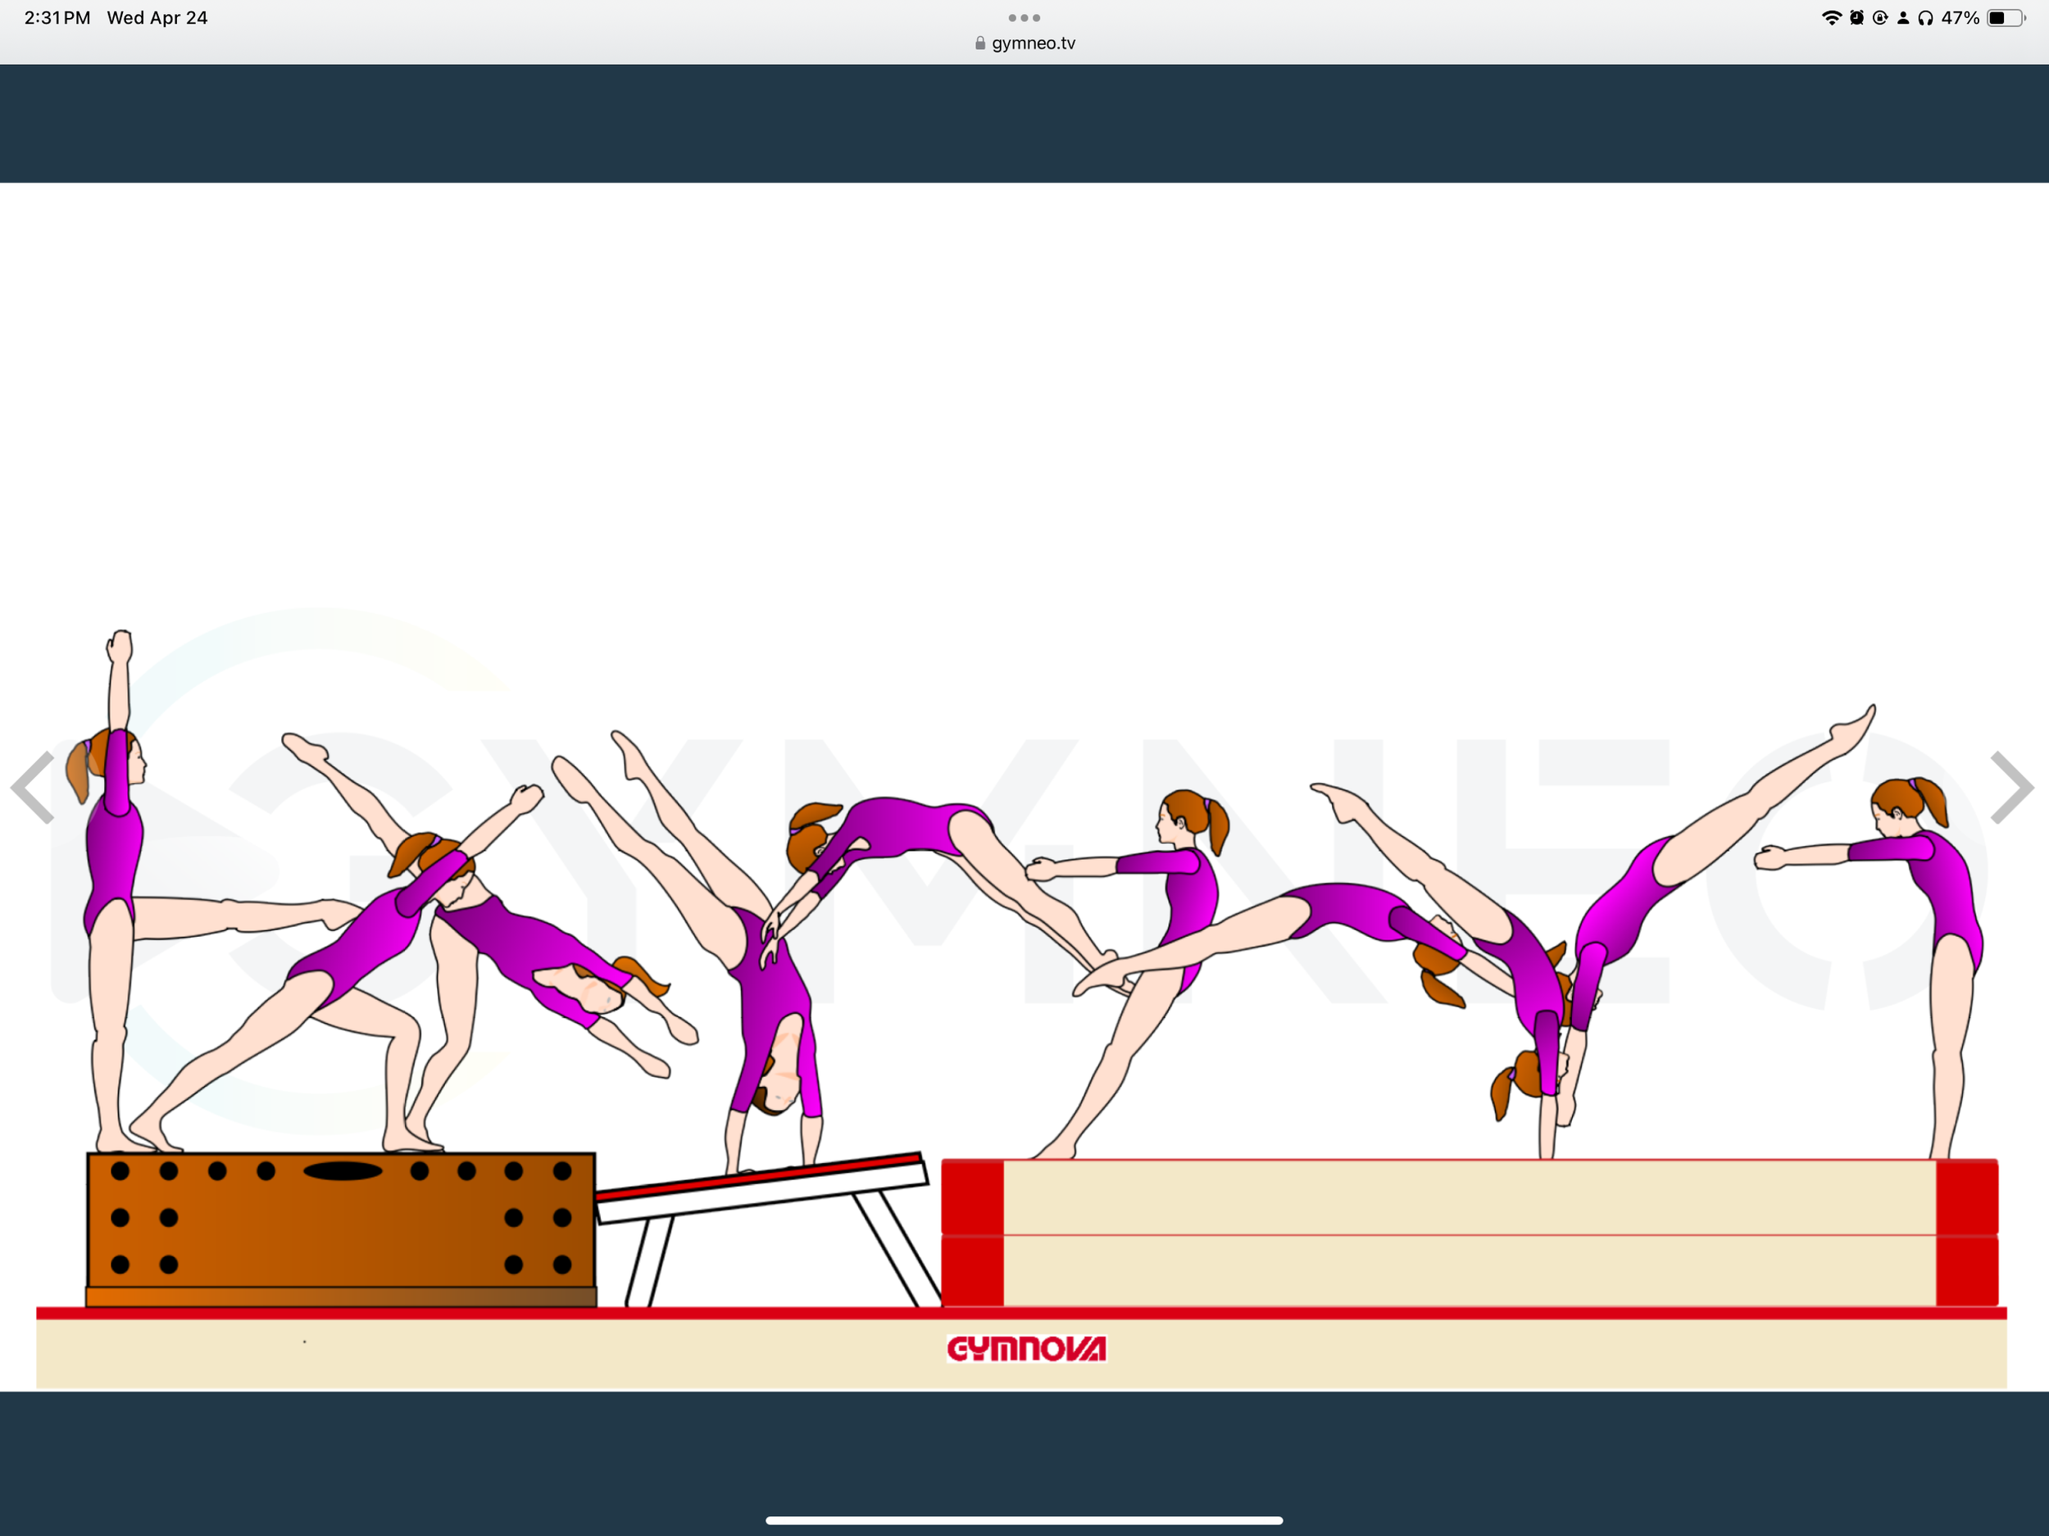Tap the 47% battery percentage text
The image size is (2049, 1536).
pyautogui.click(x=1960, y=17)
